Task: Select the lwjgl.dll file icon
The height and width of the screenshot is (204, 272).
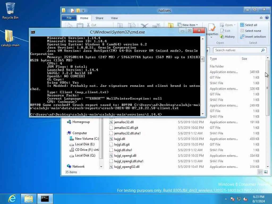Action: [111, 139]
